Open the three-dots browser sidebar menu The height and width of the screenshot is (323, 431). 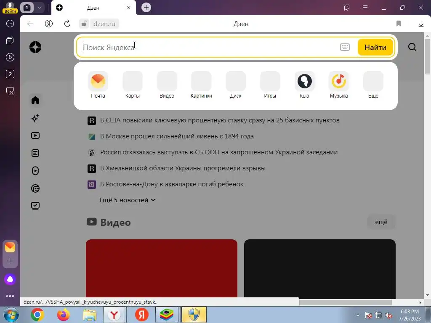[x=10, y=296]
